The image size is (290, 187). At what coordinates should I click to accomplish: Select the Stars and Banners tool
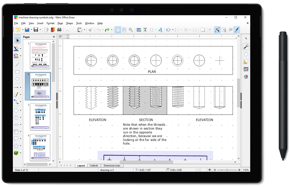pos(16,146)
